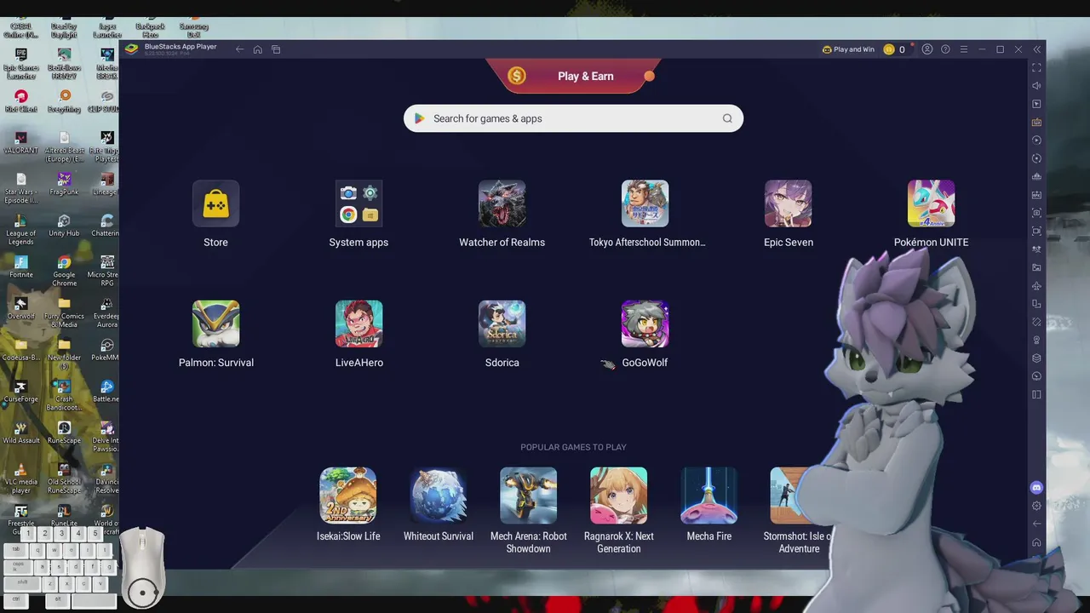Open Isekai:Slow Life popular game
The image size is (1090, 613).
click(347, 496)
